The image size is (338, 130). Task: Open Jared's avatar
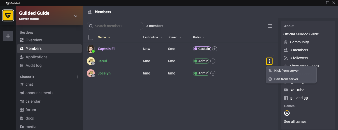click(x=91, y=61)
